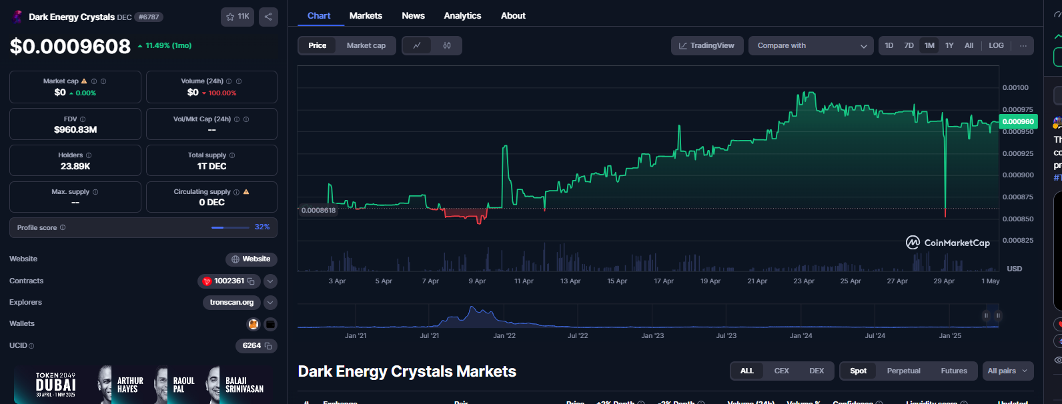Open the News tab
1062x404 pixels.
pos(413,15)
